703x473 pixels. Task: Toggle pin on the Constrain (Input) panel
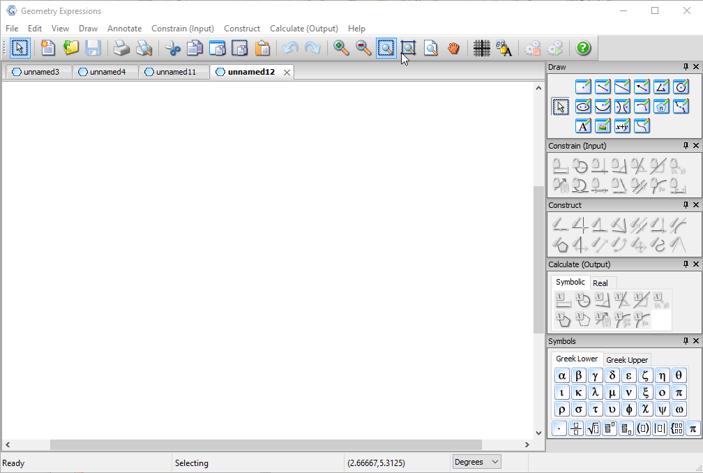[x=686, y=146]
